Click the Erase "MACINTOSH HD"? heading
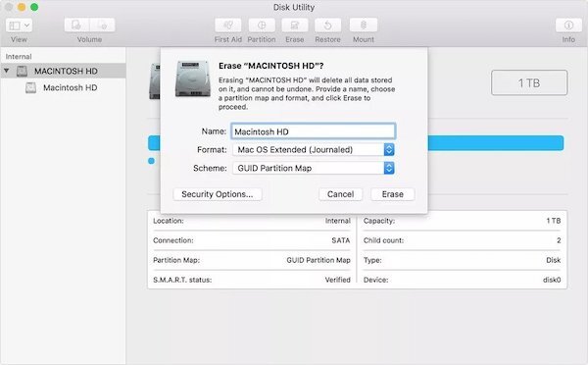 (x=270, y=66)
